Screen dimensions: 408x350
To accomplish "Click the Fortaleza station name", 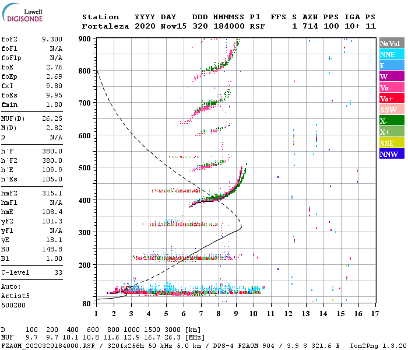I will pos(105,26).
